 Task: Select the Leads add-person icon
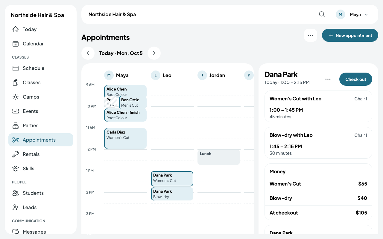coord(16,207)
